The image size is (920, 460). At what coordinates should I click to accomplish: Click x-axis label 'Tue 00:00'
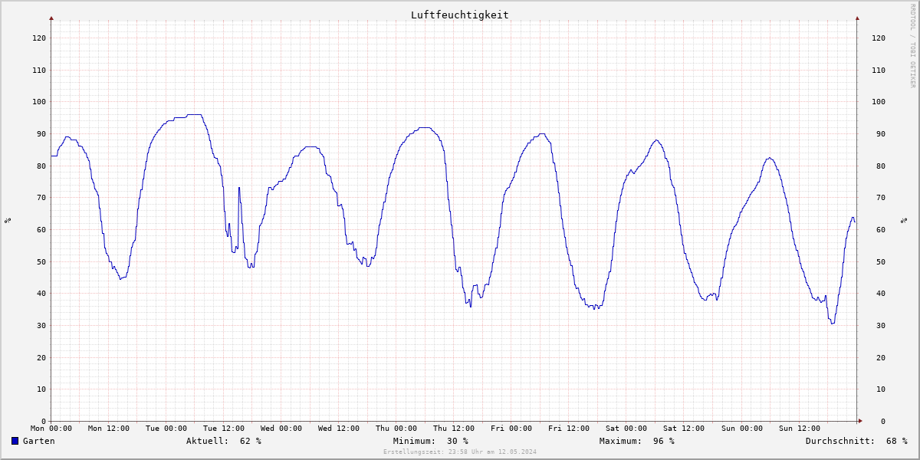(166, 429)
